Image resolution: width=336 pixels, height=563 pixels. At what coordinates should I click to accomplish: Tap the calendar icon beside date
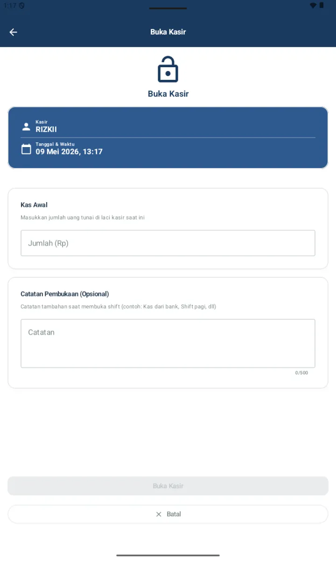click(x=26, y=149)
